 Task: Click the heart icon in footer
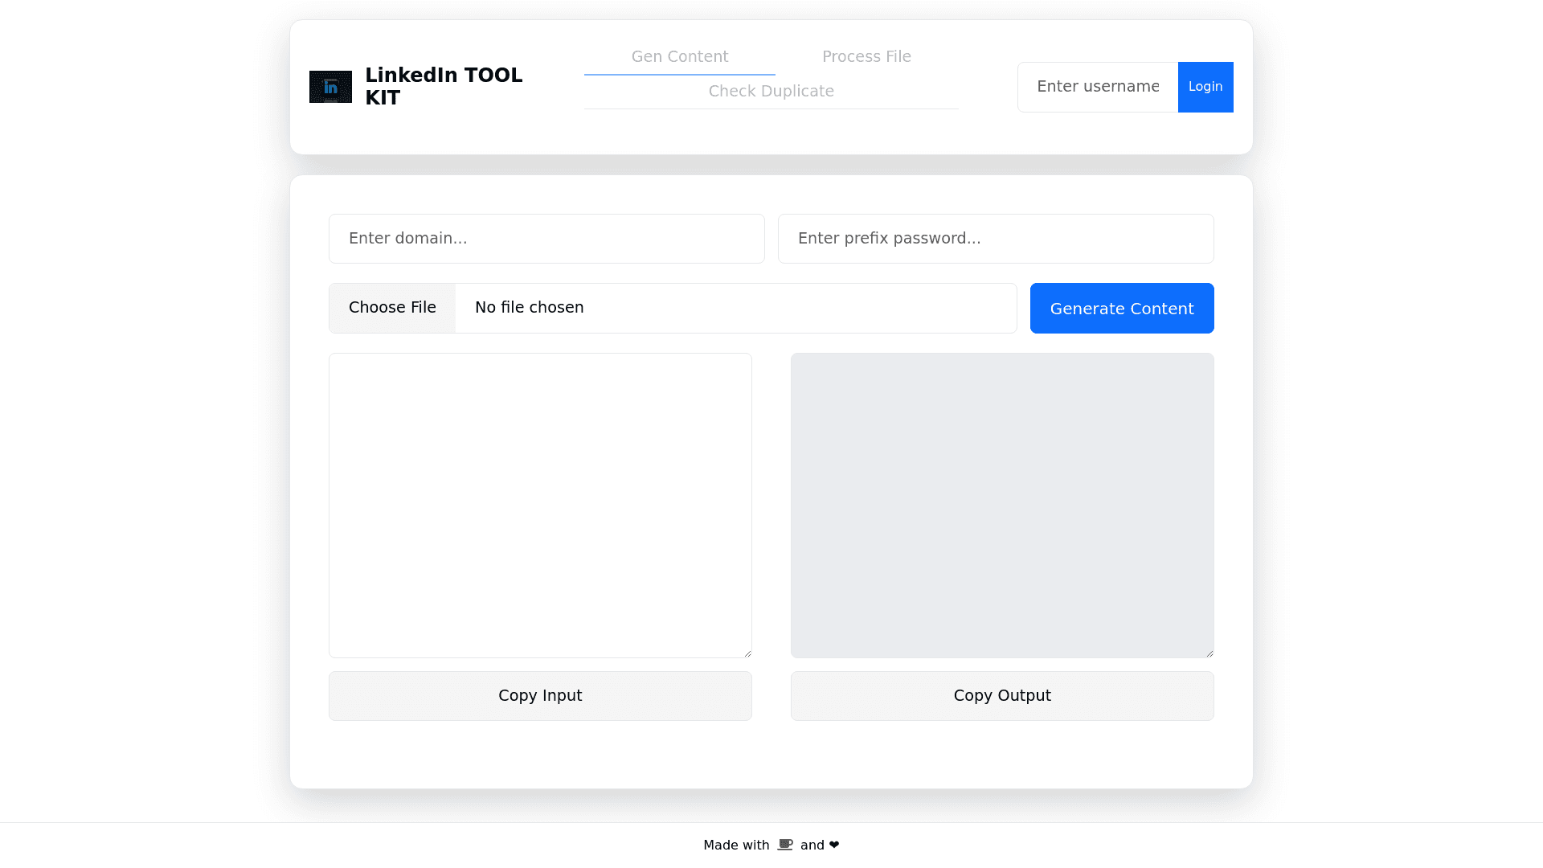(x=834, y=845)
